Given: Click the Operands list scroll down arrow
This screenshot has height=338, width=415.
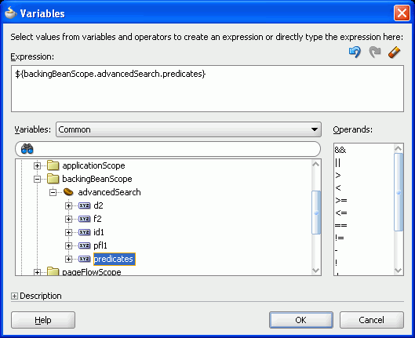Looking at the screenshot, I should pos(399,270).
